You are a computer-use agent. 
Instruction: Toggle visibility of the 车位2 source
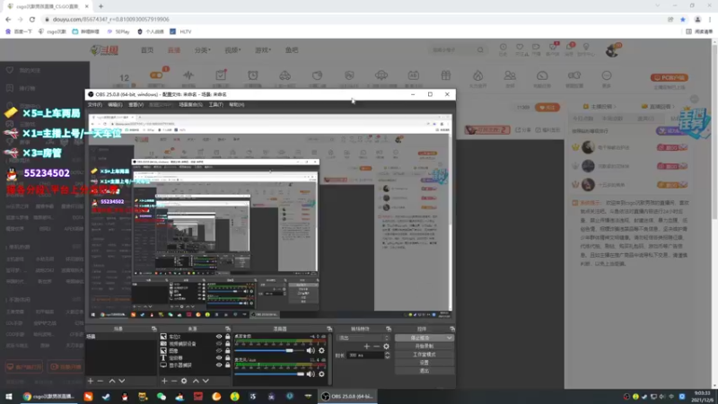click(x=219, y=337)
